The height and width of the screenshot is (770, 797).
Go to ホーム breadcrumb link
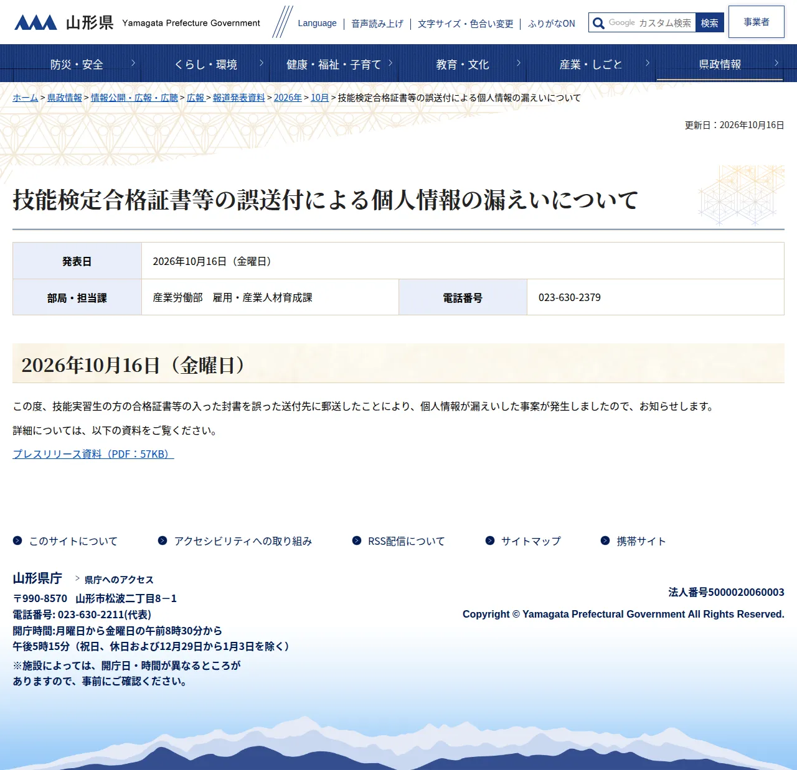click(26, 98)
